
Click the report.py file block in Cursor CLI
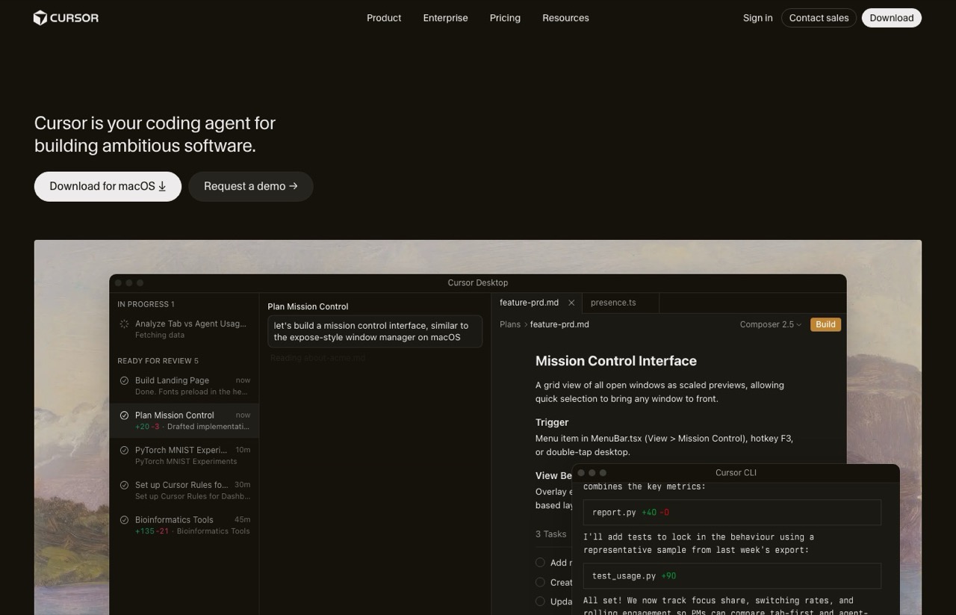click(732, 513)
